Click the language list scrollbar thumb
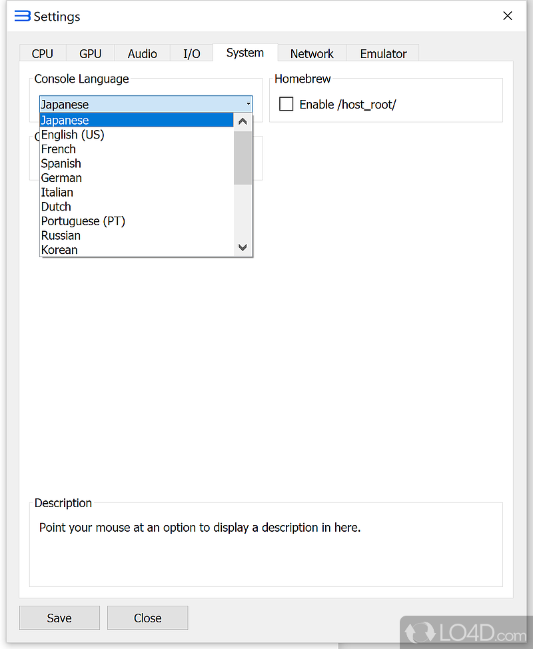This screenshot has height=649, width=533. pos(243,158)
